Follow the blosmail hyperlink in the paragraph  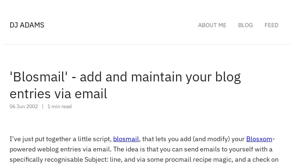point(126,139)
